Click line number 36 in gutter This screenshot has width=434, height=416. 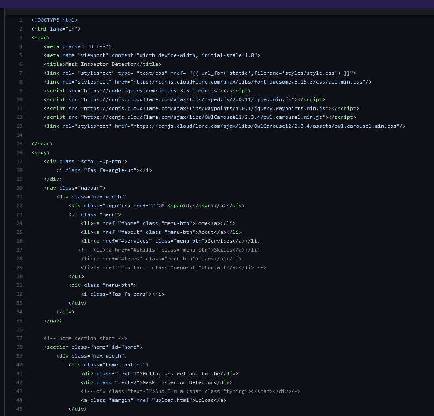pos(19,330)
